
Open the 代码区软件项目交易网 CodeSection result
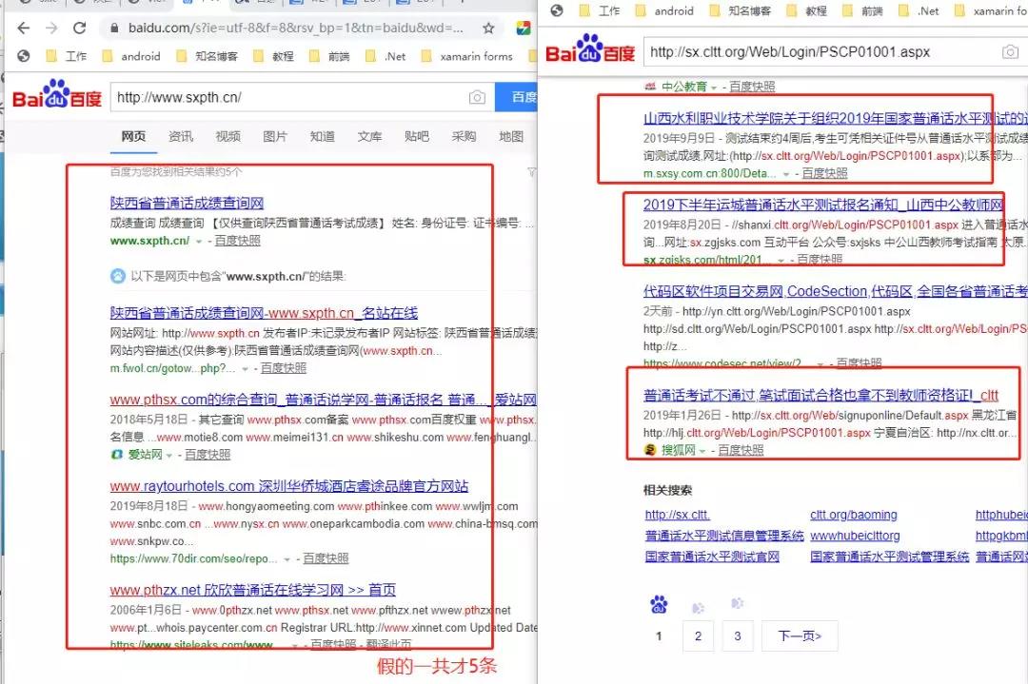836,291
